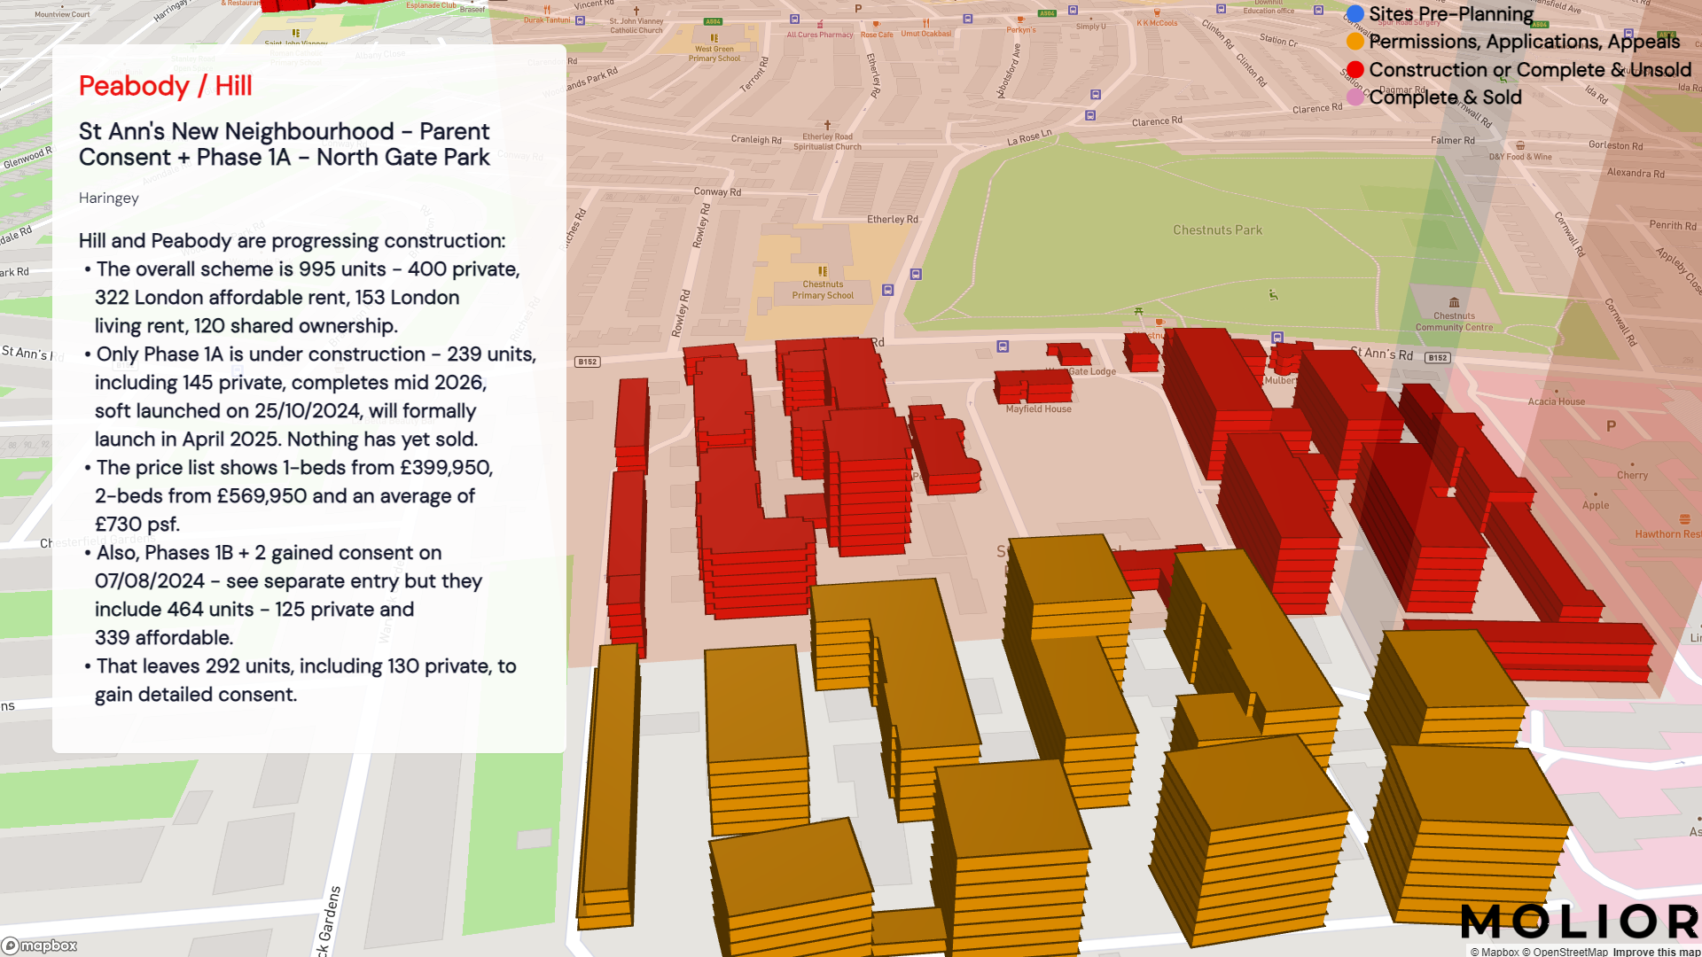Click the Hawthorn restaurant icon

click(1684, 520)
